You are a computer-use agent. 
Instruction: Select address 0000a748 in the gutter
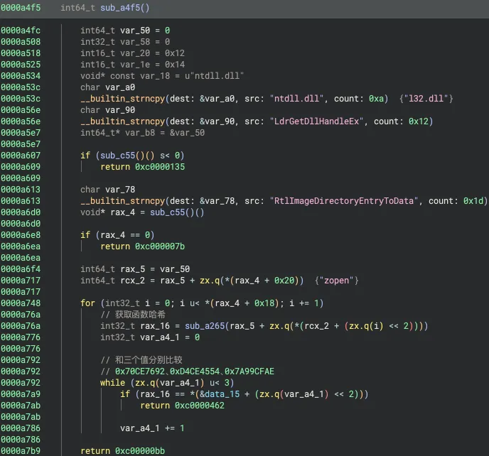pos(21,303)
